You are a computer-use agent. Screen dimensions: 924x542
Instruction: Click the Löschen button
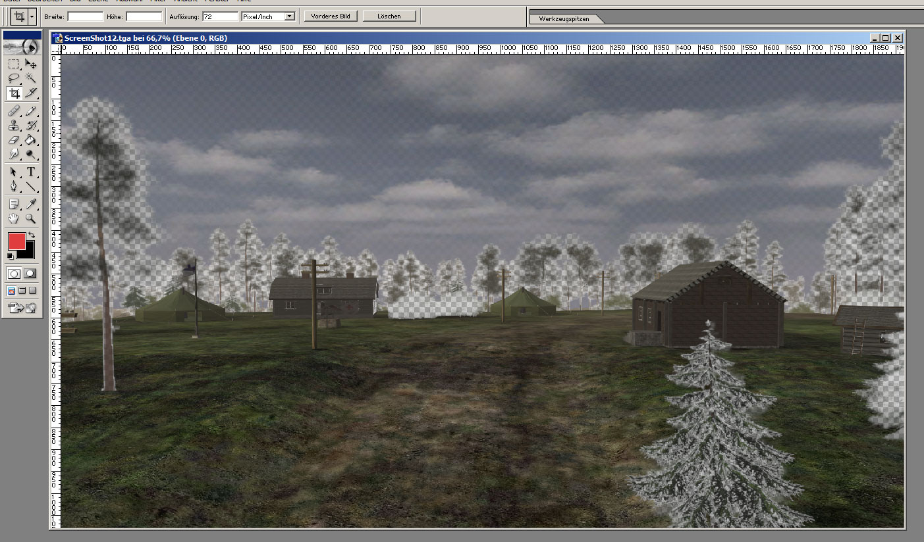pos(389,16)
